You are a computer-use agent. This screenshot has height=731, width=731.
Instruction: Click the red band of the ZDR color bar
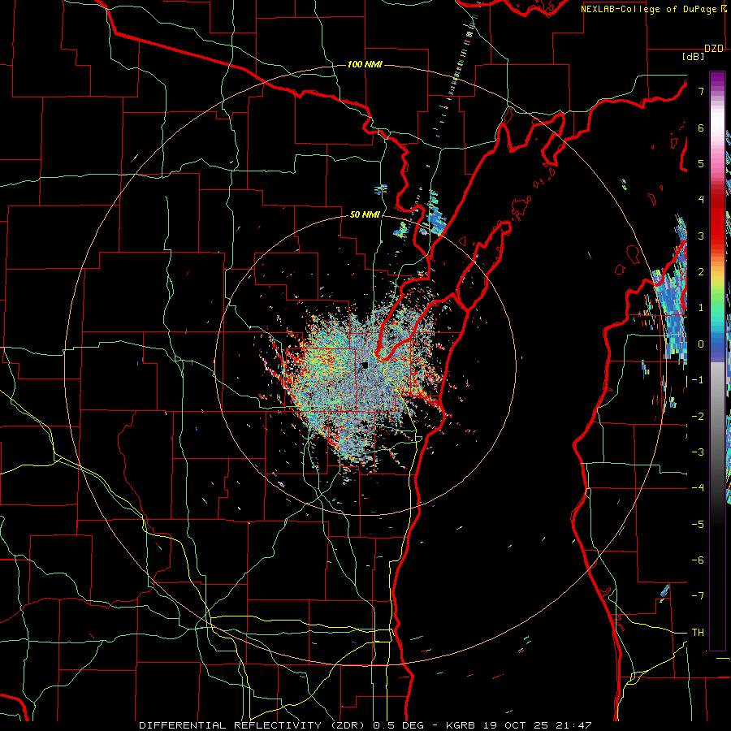click(x=717, y=219)
